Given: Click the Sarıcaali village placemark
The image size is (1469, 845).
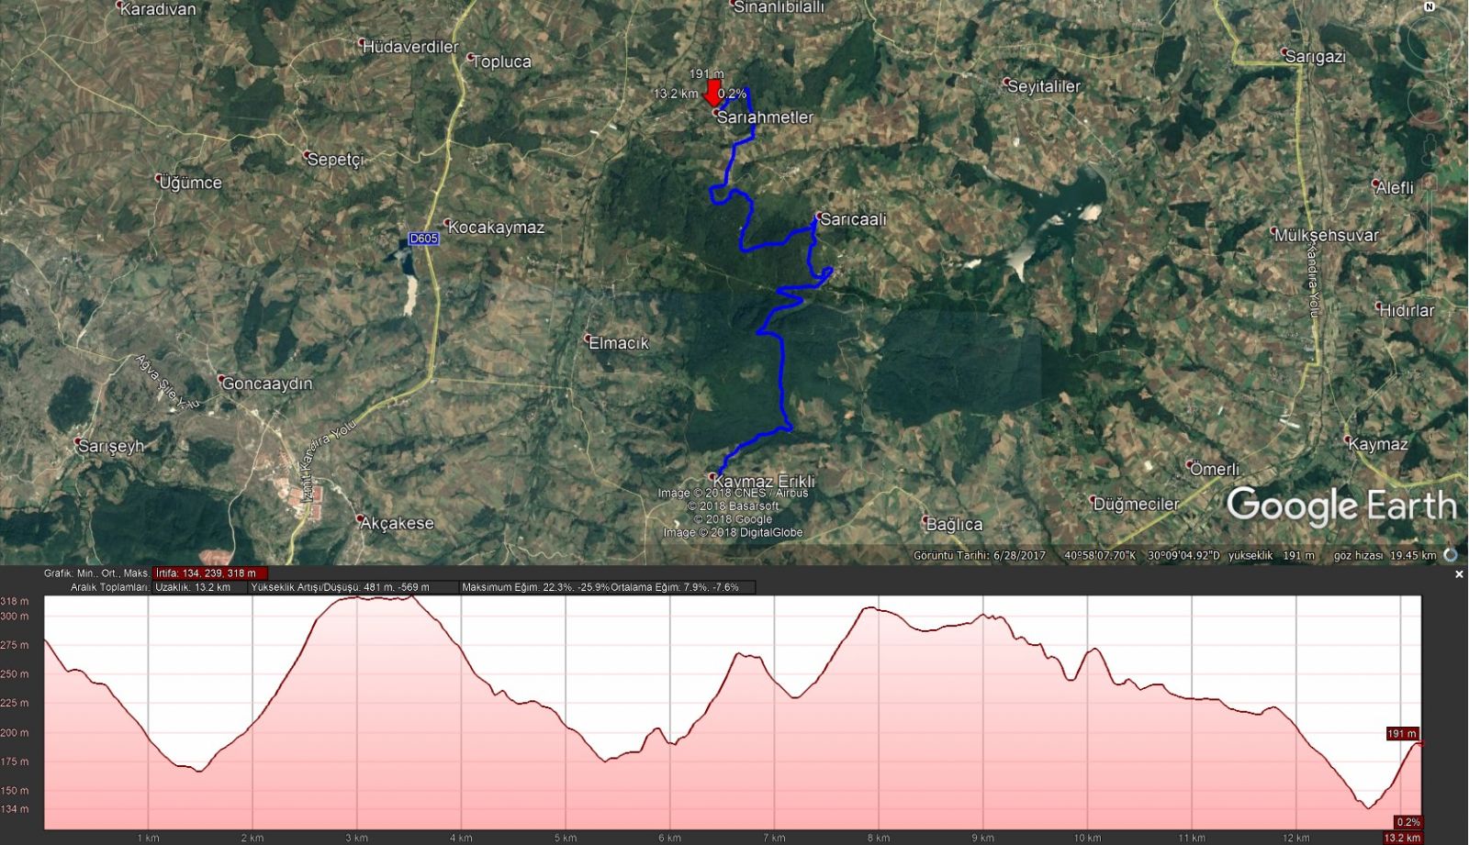Looking at the screenshot, I should pyautogui.click(x=817, y=218).
